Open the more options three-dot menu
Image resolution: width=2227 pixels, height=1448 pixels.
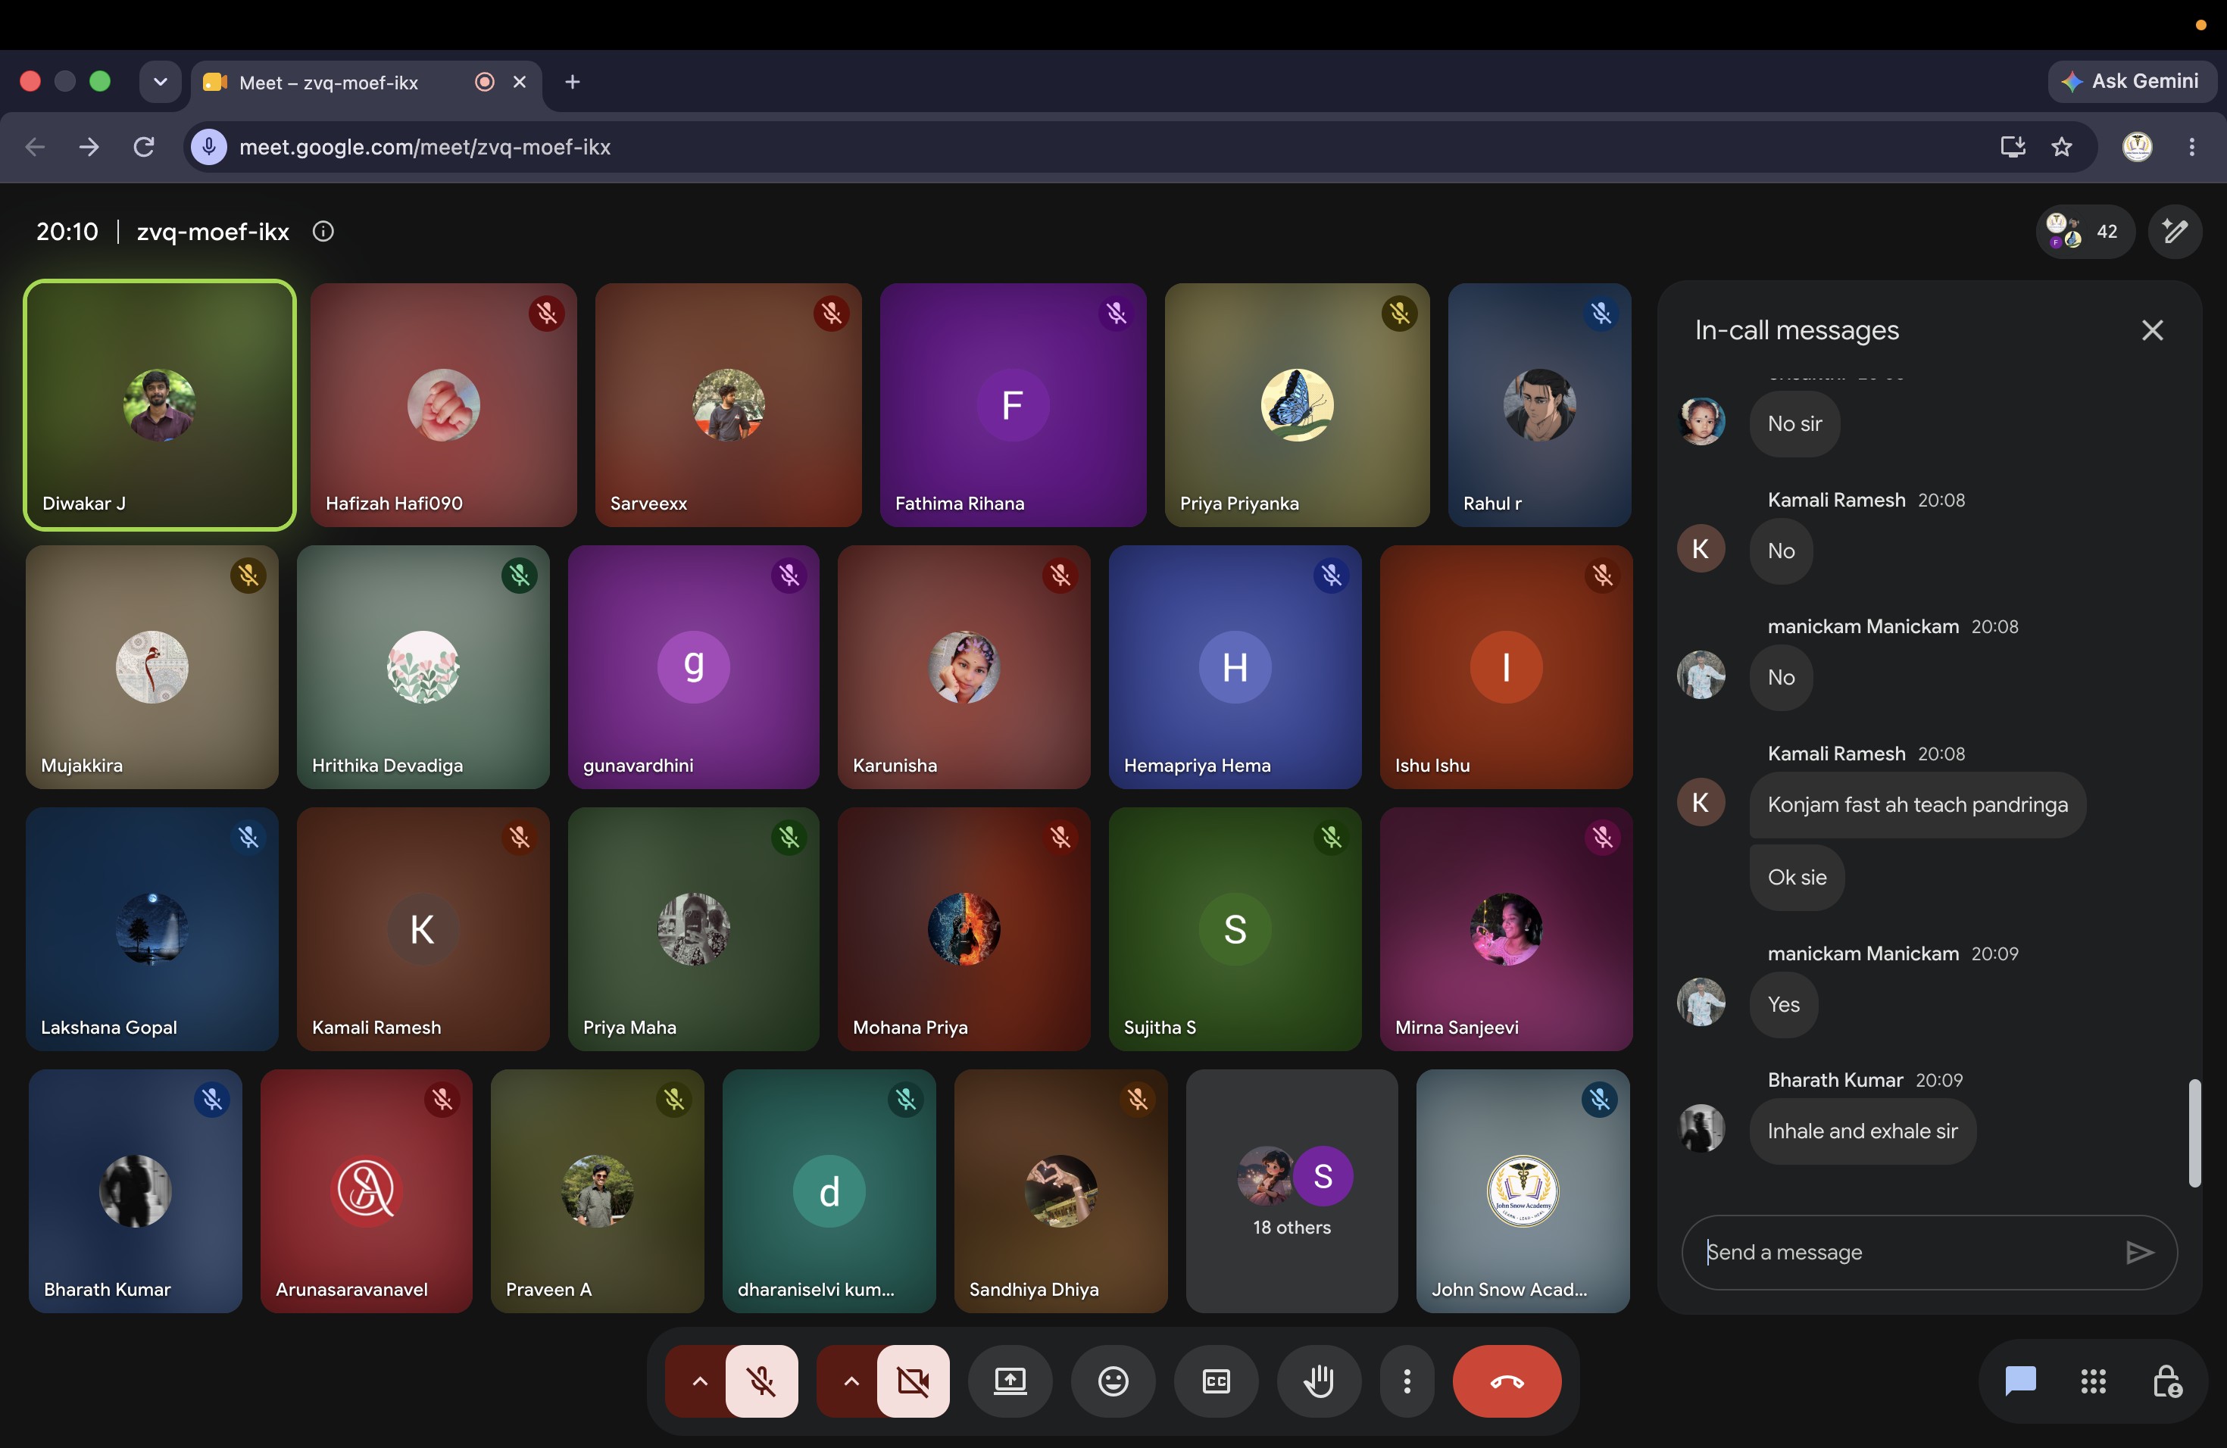[x=1407, y=1381]
